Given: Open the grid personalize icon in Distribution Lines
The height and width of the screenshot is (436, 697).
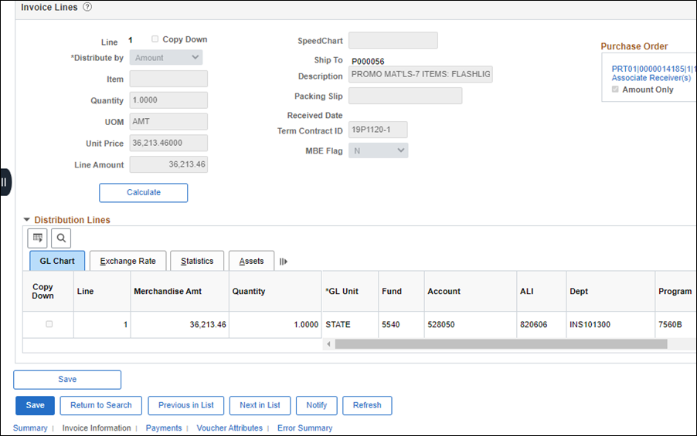Looking at the screenshot, I should click(37, 238).
